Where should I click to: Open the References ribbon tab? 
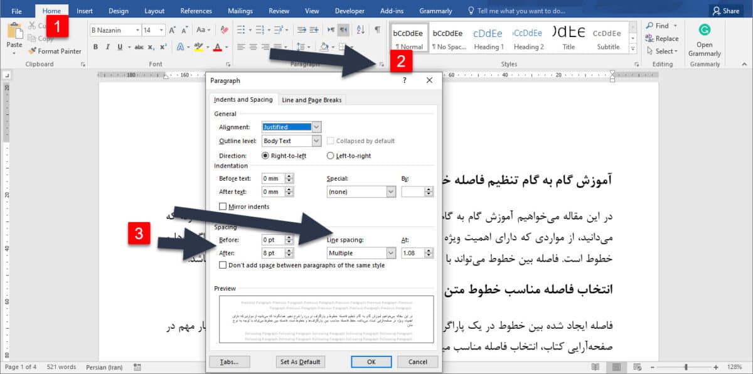click(196, 11)
